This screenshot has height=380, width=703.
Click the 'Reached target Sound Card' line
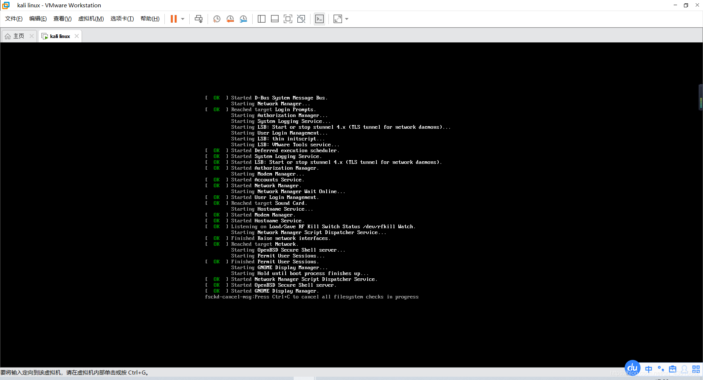coord(256,203)
